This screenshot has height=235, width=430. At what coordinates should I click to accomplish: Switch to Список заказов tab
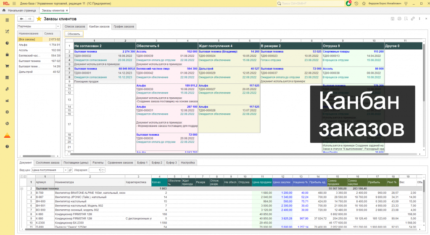tap(74, 27)
